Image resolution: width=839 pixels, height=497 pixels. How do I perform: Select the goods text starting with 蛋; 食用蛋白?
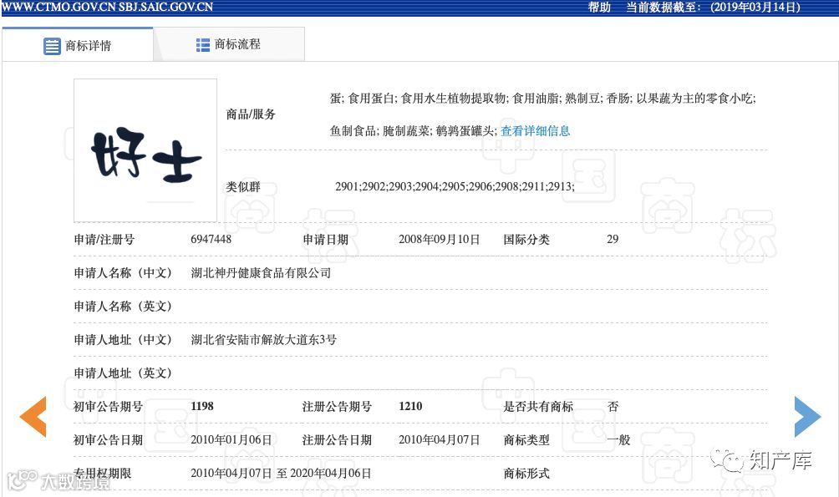542,99
